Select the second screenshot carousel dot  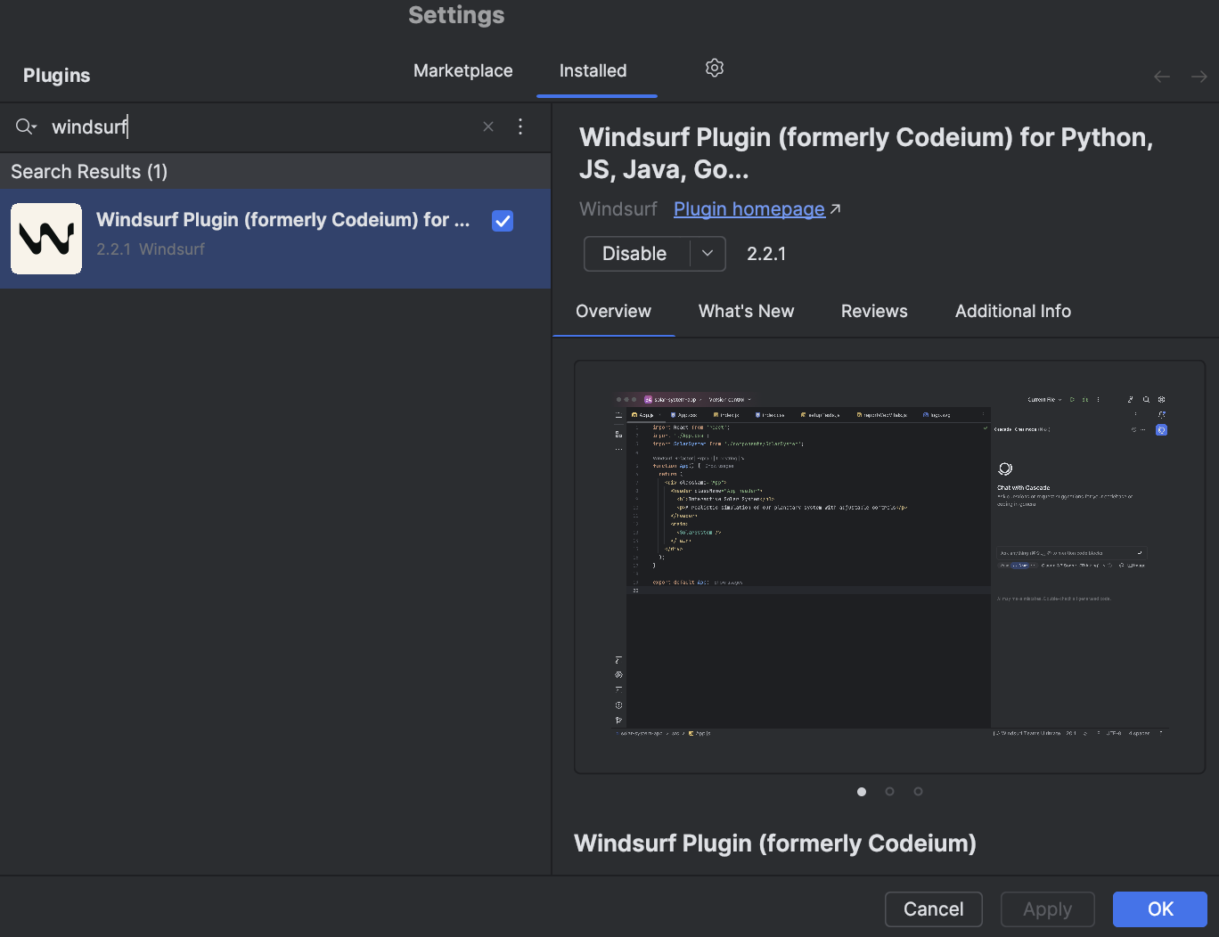(889, 792)
